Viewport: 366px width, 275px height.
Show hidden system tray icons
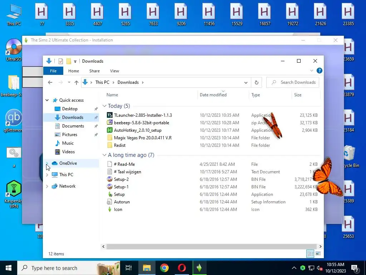click(x=294, y=268)
